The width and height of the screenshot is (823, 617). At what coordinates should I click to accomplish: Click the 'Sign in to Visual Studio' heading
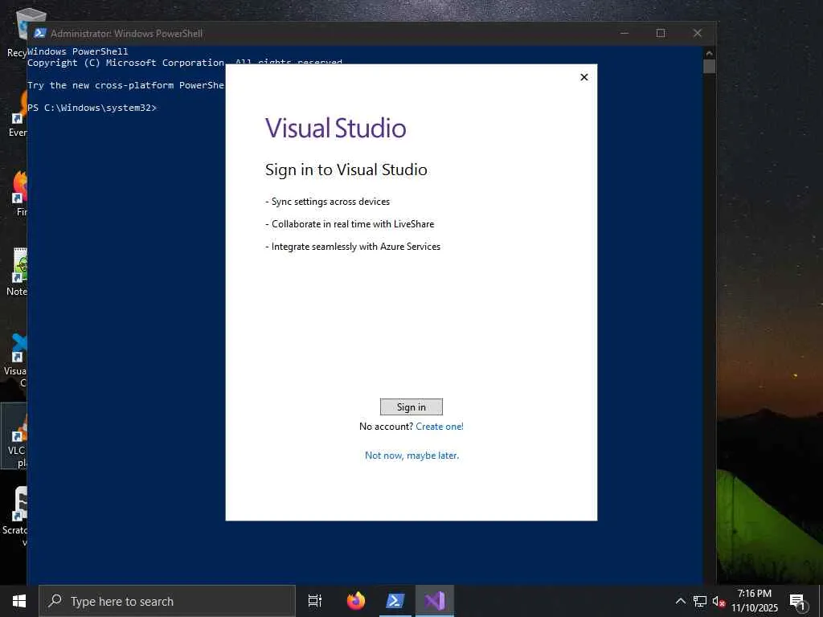click(x=346, y=170)
